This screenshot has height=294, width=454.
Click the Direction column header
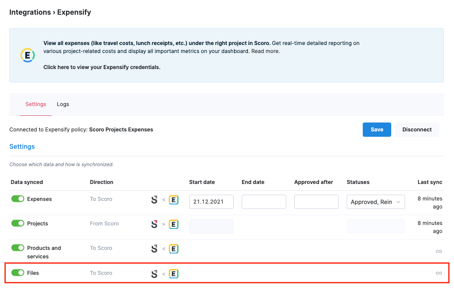[101, 182]
